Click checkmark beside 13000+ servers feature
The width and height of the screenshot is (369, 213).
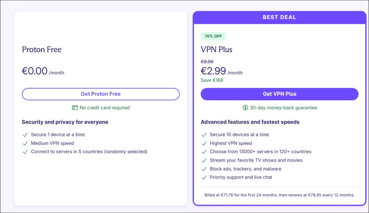click(x=204, y=152)
